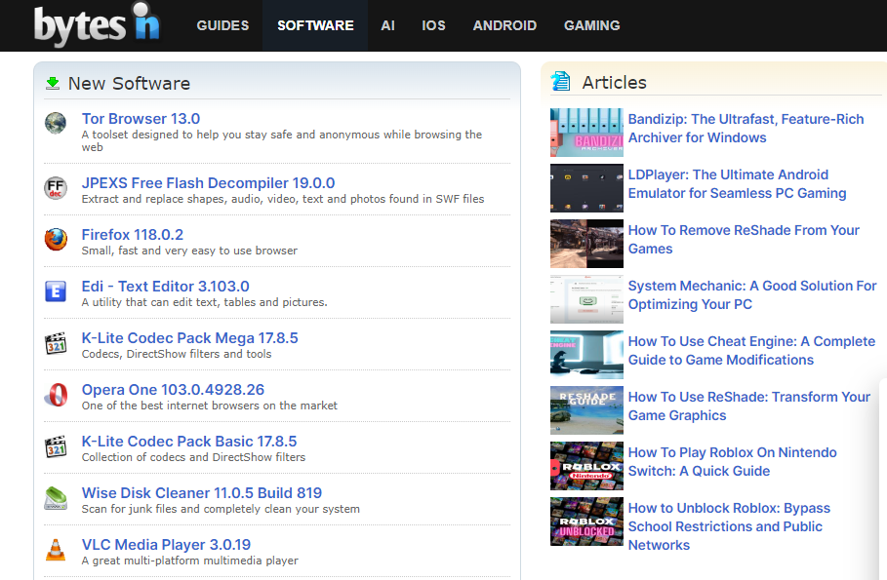Open K-Lite Codec Pack Basic 17.8.5 link
The width and height of the screenshot is (887, 580).
click(x=189, y=442)
